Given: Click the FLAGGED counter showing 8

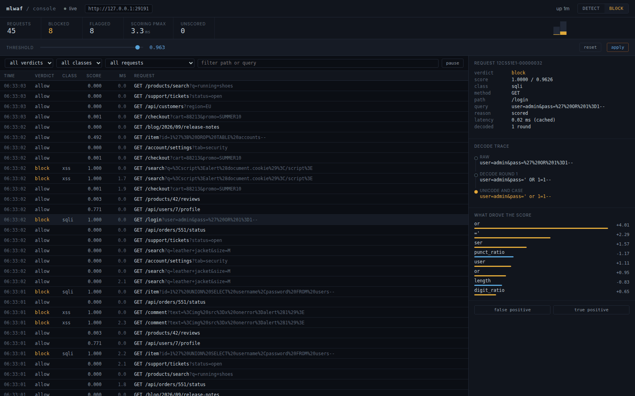Looking at the screenshot, I should tap(103, 28).
